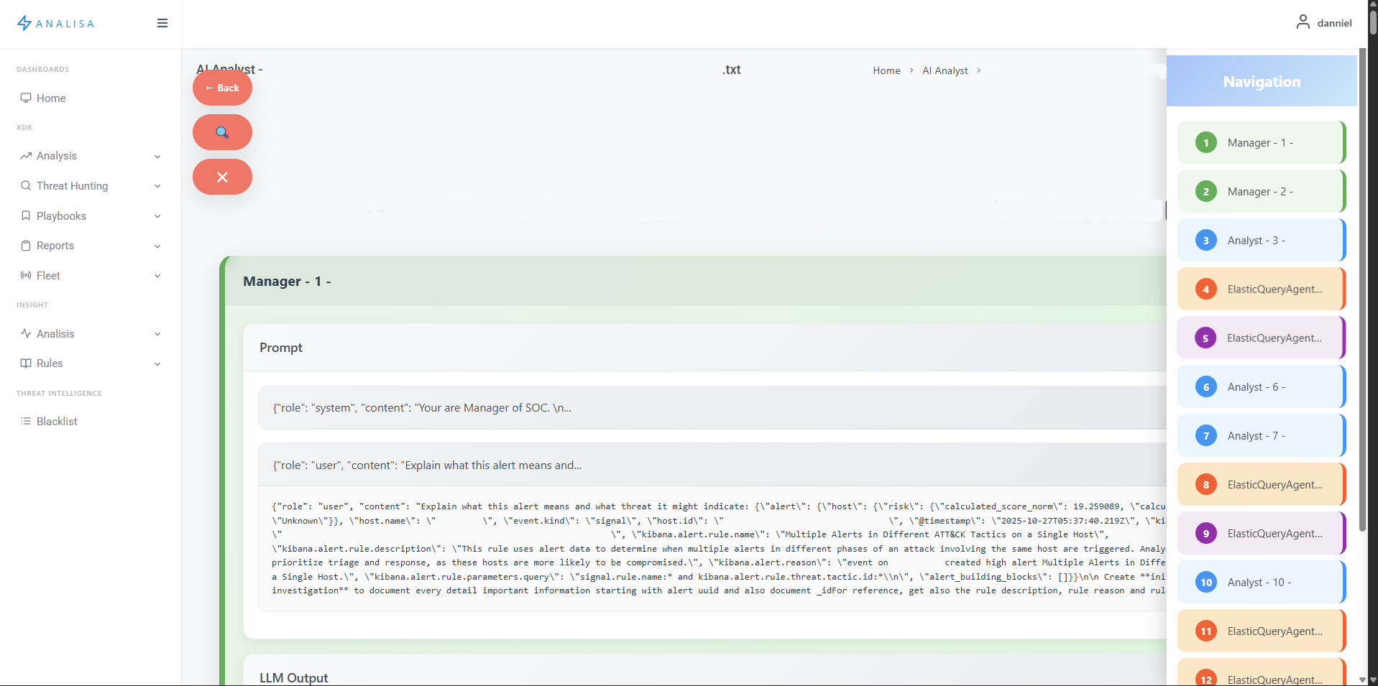Follow the Home breadcrumb link
Image resolution: width=1378 pixels, height=686 pixels.
pos(886,70)
